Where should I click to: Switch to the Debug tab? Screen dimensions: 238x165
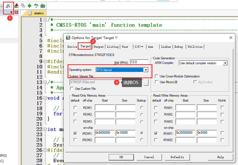tap(179, 47)
